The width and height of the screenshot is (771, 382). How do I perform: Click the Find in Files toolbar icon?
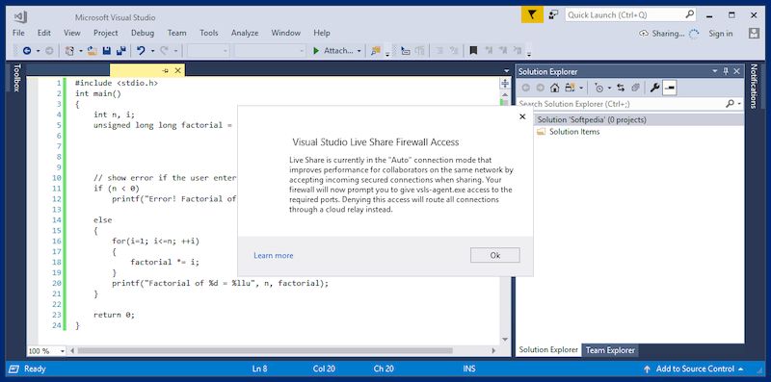tap(376, 51)
